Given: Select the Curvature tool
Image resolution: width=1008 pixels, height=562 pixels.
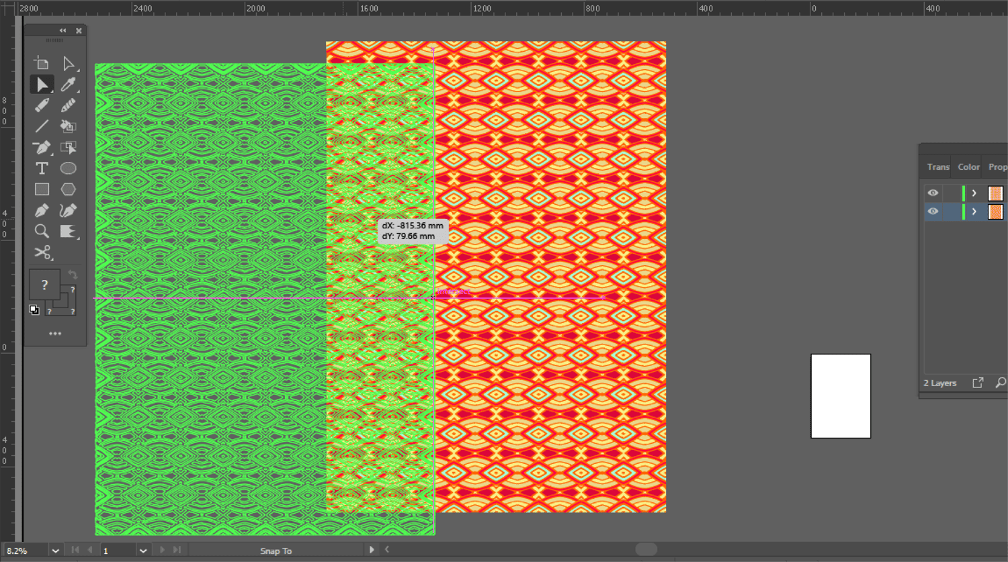Looking at the screenshot, I should [68, 210].
